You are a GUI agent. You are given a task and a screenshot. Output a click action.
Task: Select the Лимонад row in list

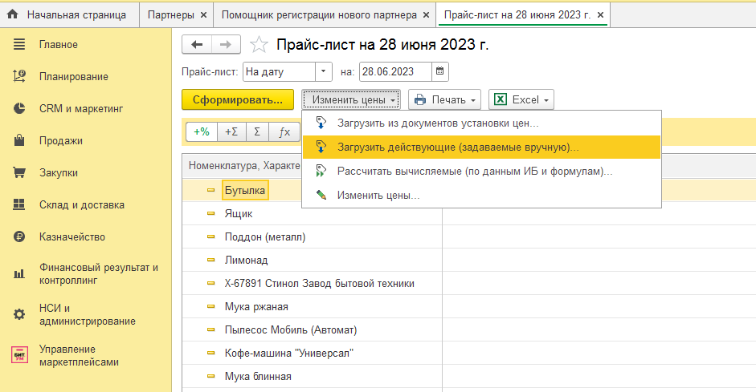pyautogui.click(x=246, y=261)
